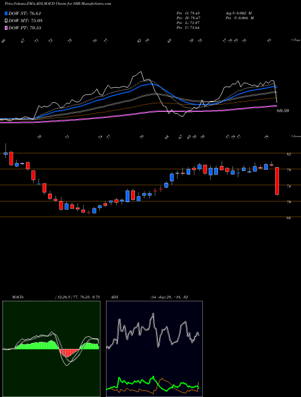Click the blue DOW ST legend swatch
This screenshot has height=397, width=301.
(6, 13)
